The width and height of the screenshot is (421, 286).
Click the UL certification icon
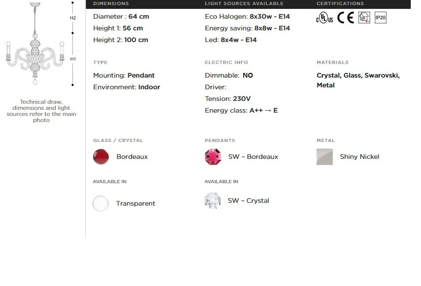324,18
